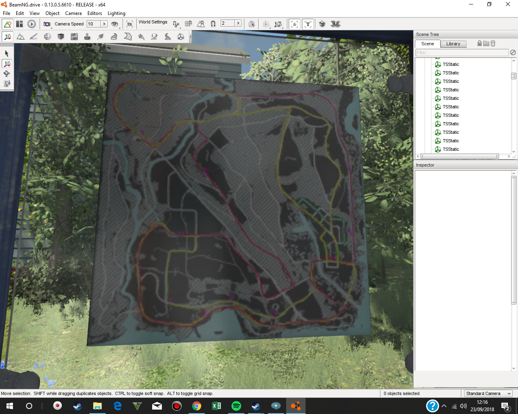Toggle object icons rendering button
This screenshot has width=518, height=414.
pyautogui.click(x=295, y=24)
